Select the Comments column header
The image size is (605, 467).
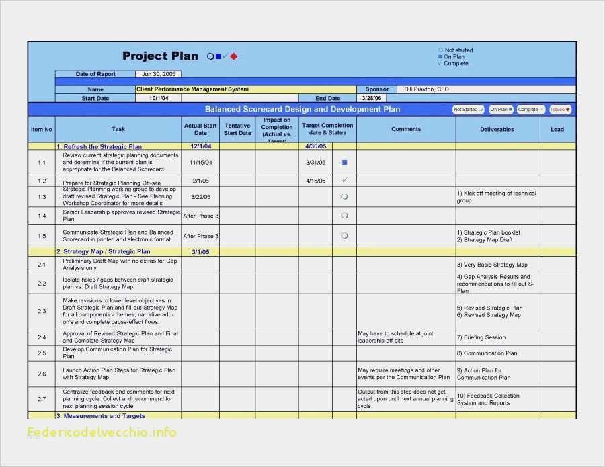(x=406, y=129)
